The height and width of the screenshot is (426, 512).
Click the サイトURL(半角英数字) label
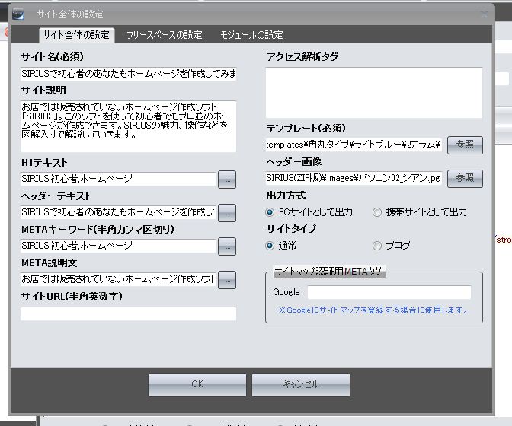click(72, 296)
